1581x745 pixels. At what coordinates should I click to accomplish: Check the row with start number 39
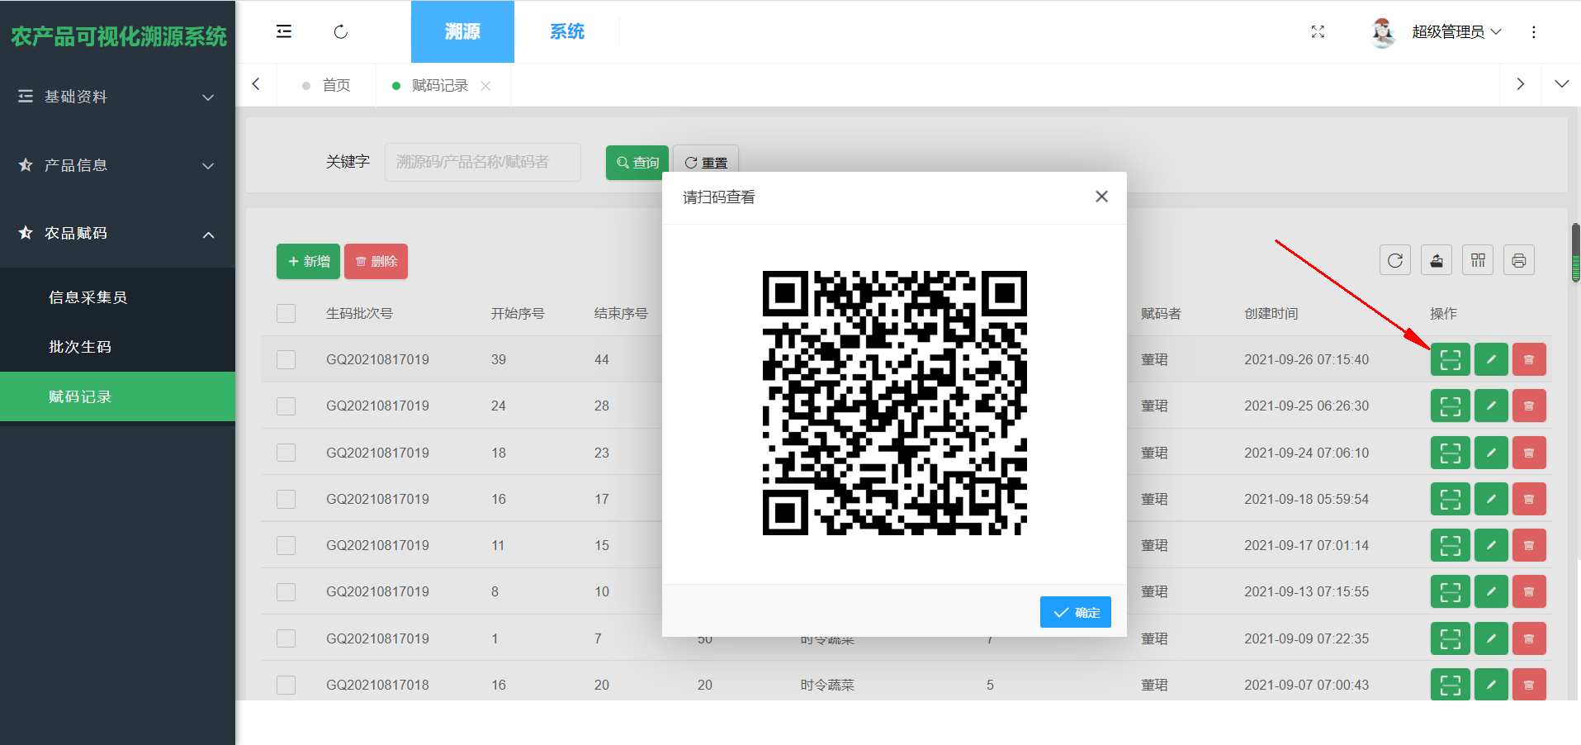tap(286, 359)
